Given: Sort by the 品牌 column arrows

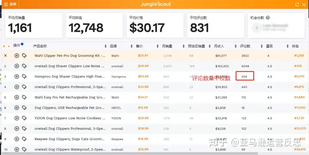Looking at the screenshot, I should click(132, 46).
